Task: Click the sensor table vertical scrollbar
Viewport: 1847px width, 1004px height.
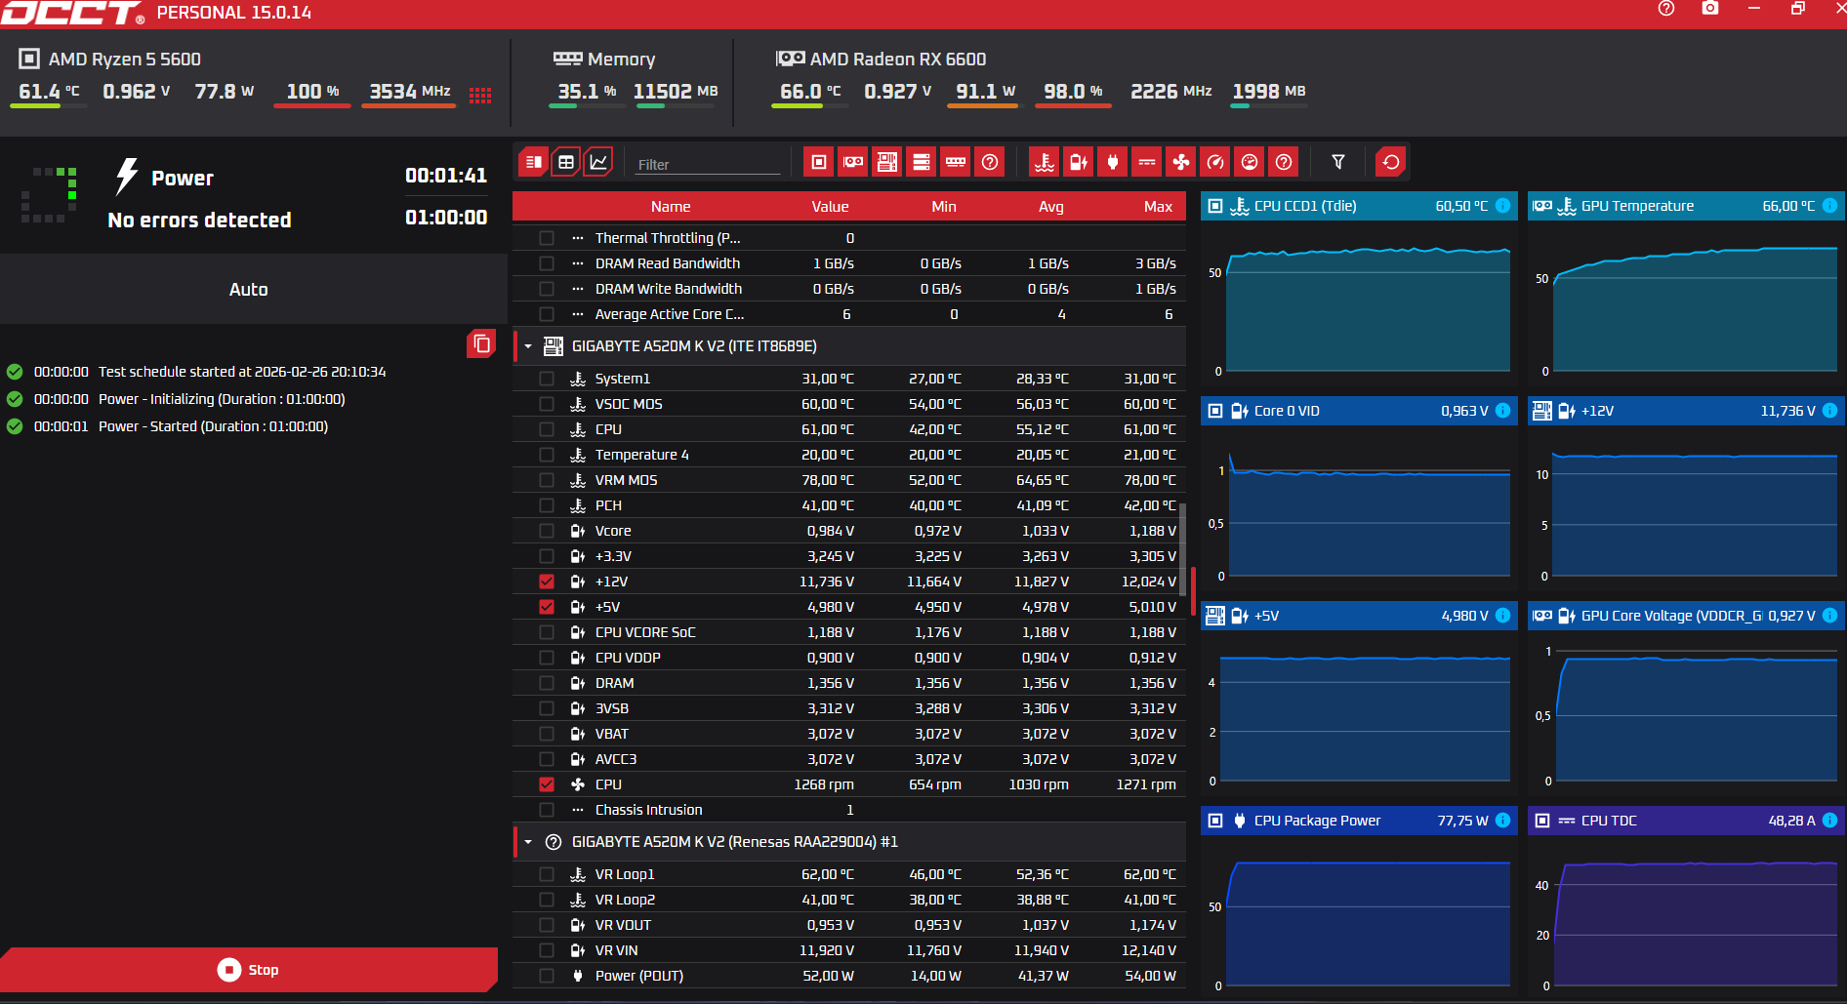Action: (x=1183, y=549)
